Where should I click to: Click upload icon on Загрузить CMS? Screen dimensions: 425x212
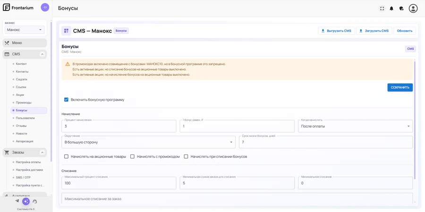[361, 31]
